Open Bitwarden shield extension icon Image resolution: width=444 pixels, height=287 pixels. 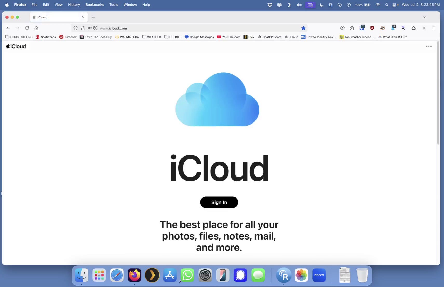click(362, 28)
